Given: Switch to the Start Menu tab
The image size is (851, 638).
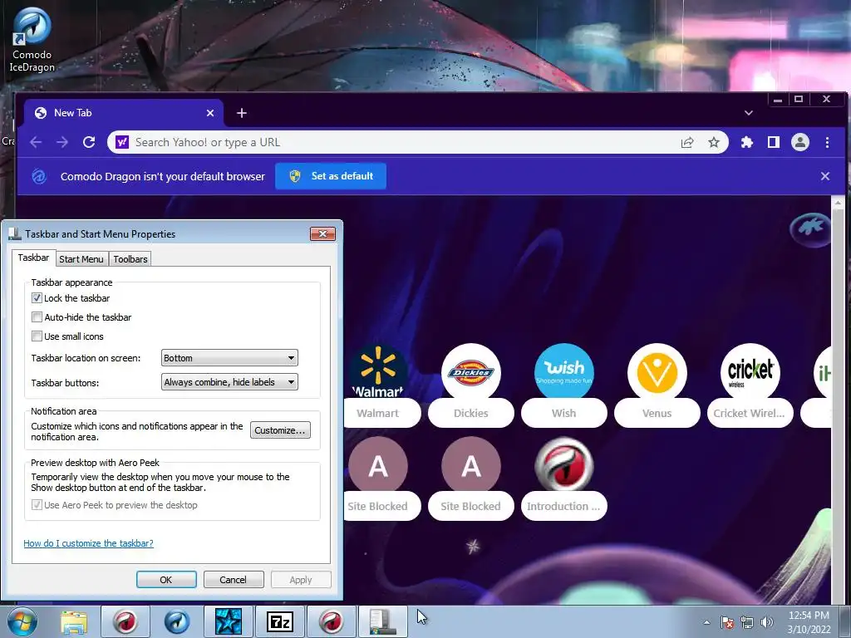Looking at the screenshot, I should 81,259.
